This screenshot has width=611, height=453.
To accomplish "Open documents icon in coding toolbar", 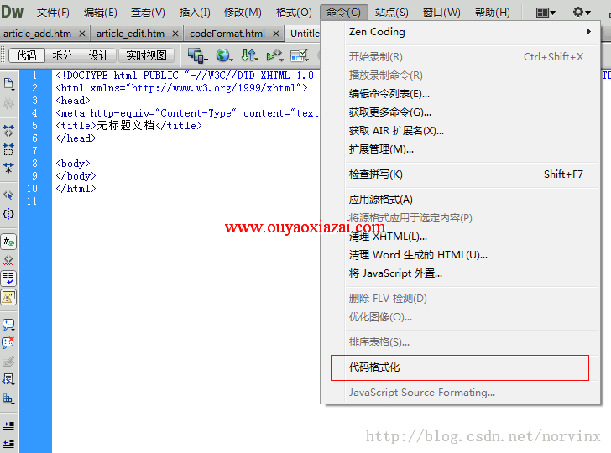I will coord(8,84).
